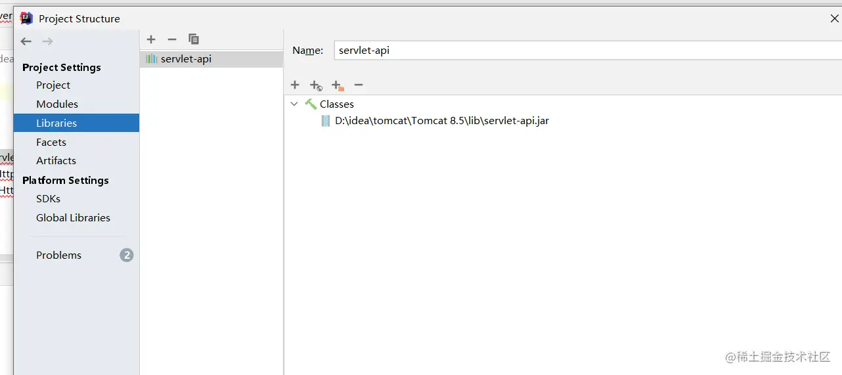Viewport: 842px width, 375px height.
Task: Copy the selected library
Action: point(193,39)
